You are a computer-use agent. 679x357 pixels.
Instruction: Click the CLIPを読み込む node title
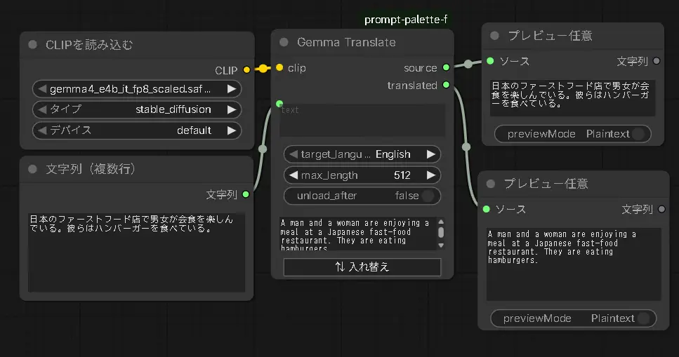coord(89,45)
